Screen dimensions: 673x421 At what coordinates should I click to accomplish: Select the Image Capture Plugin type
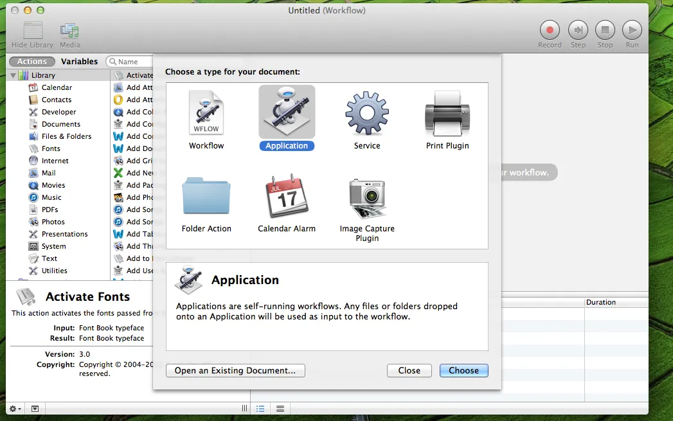tap(366, 197)
